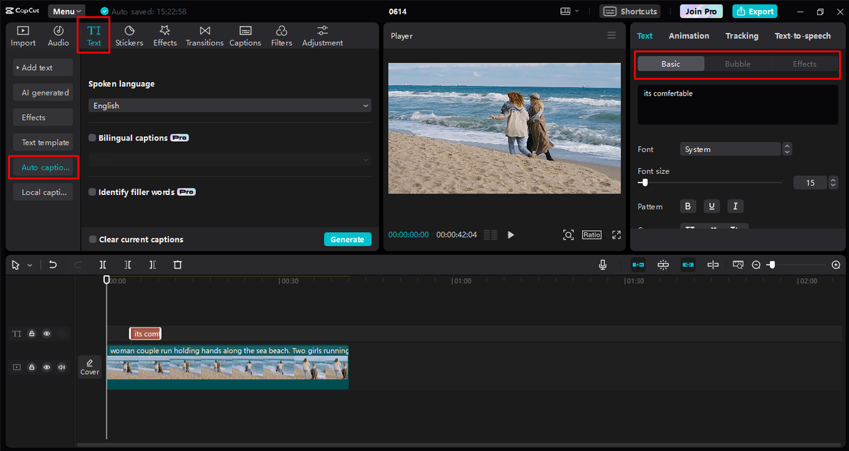Open the Stickers panel
Screen dimensions: 849x451
pyautogui.click(x=129, y=36)
